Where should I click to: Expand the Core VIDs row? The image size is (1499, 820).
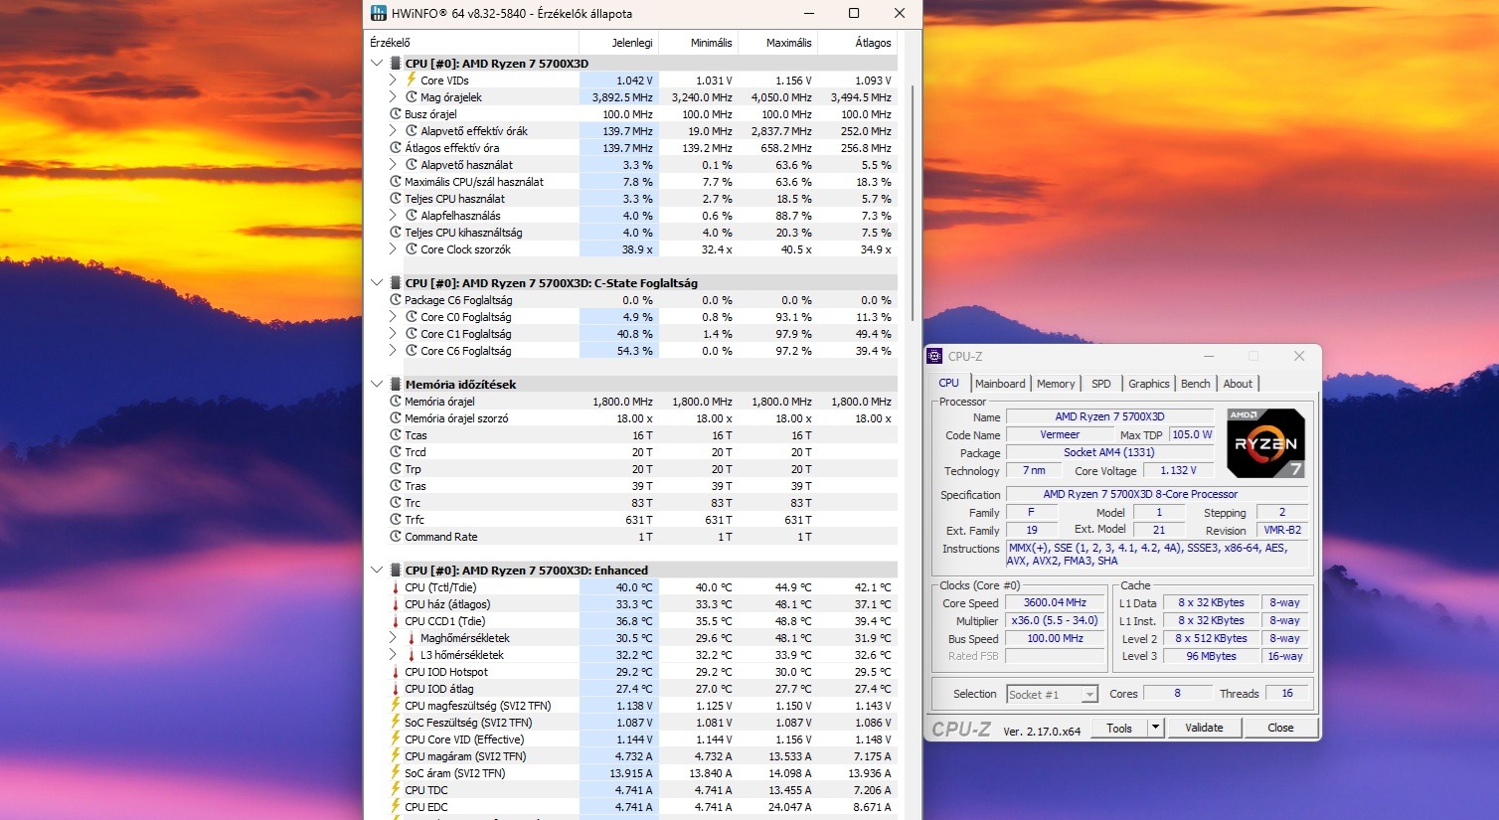(x=393, y=81)
